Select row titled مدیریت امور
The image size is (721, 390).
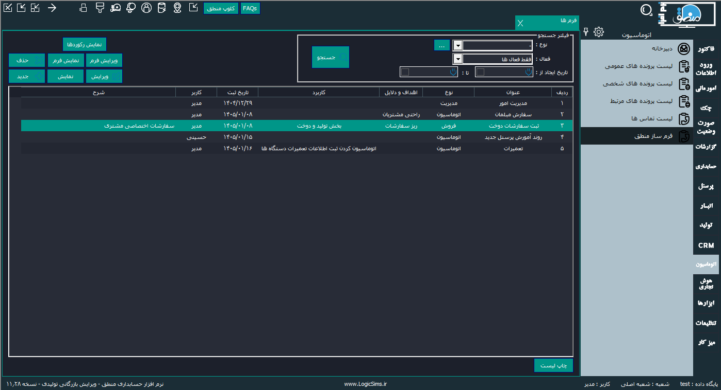(297, 103)
